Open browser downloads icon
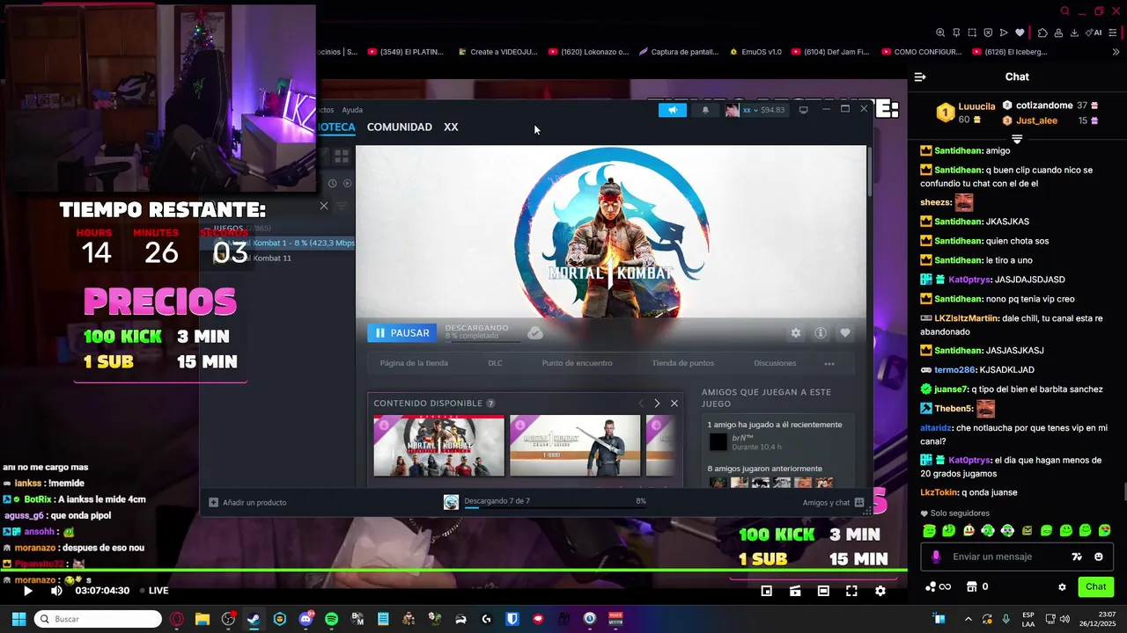The image size is (1127, 633). pos(1074,33)
